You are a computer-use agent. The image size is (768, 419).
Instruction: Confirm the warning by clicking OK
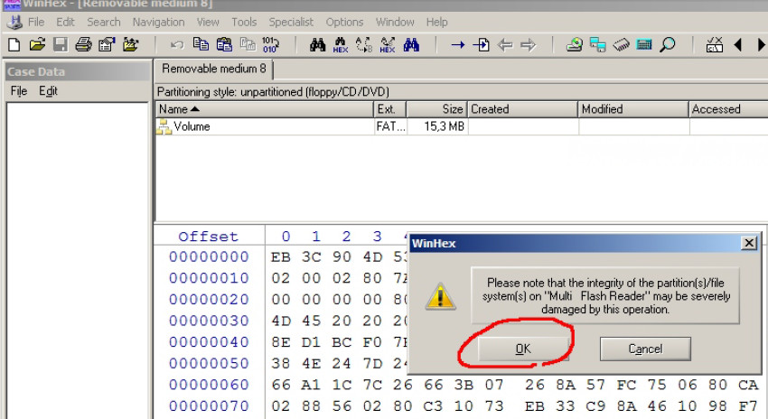(x=523, y=349)
